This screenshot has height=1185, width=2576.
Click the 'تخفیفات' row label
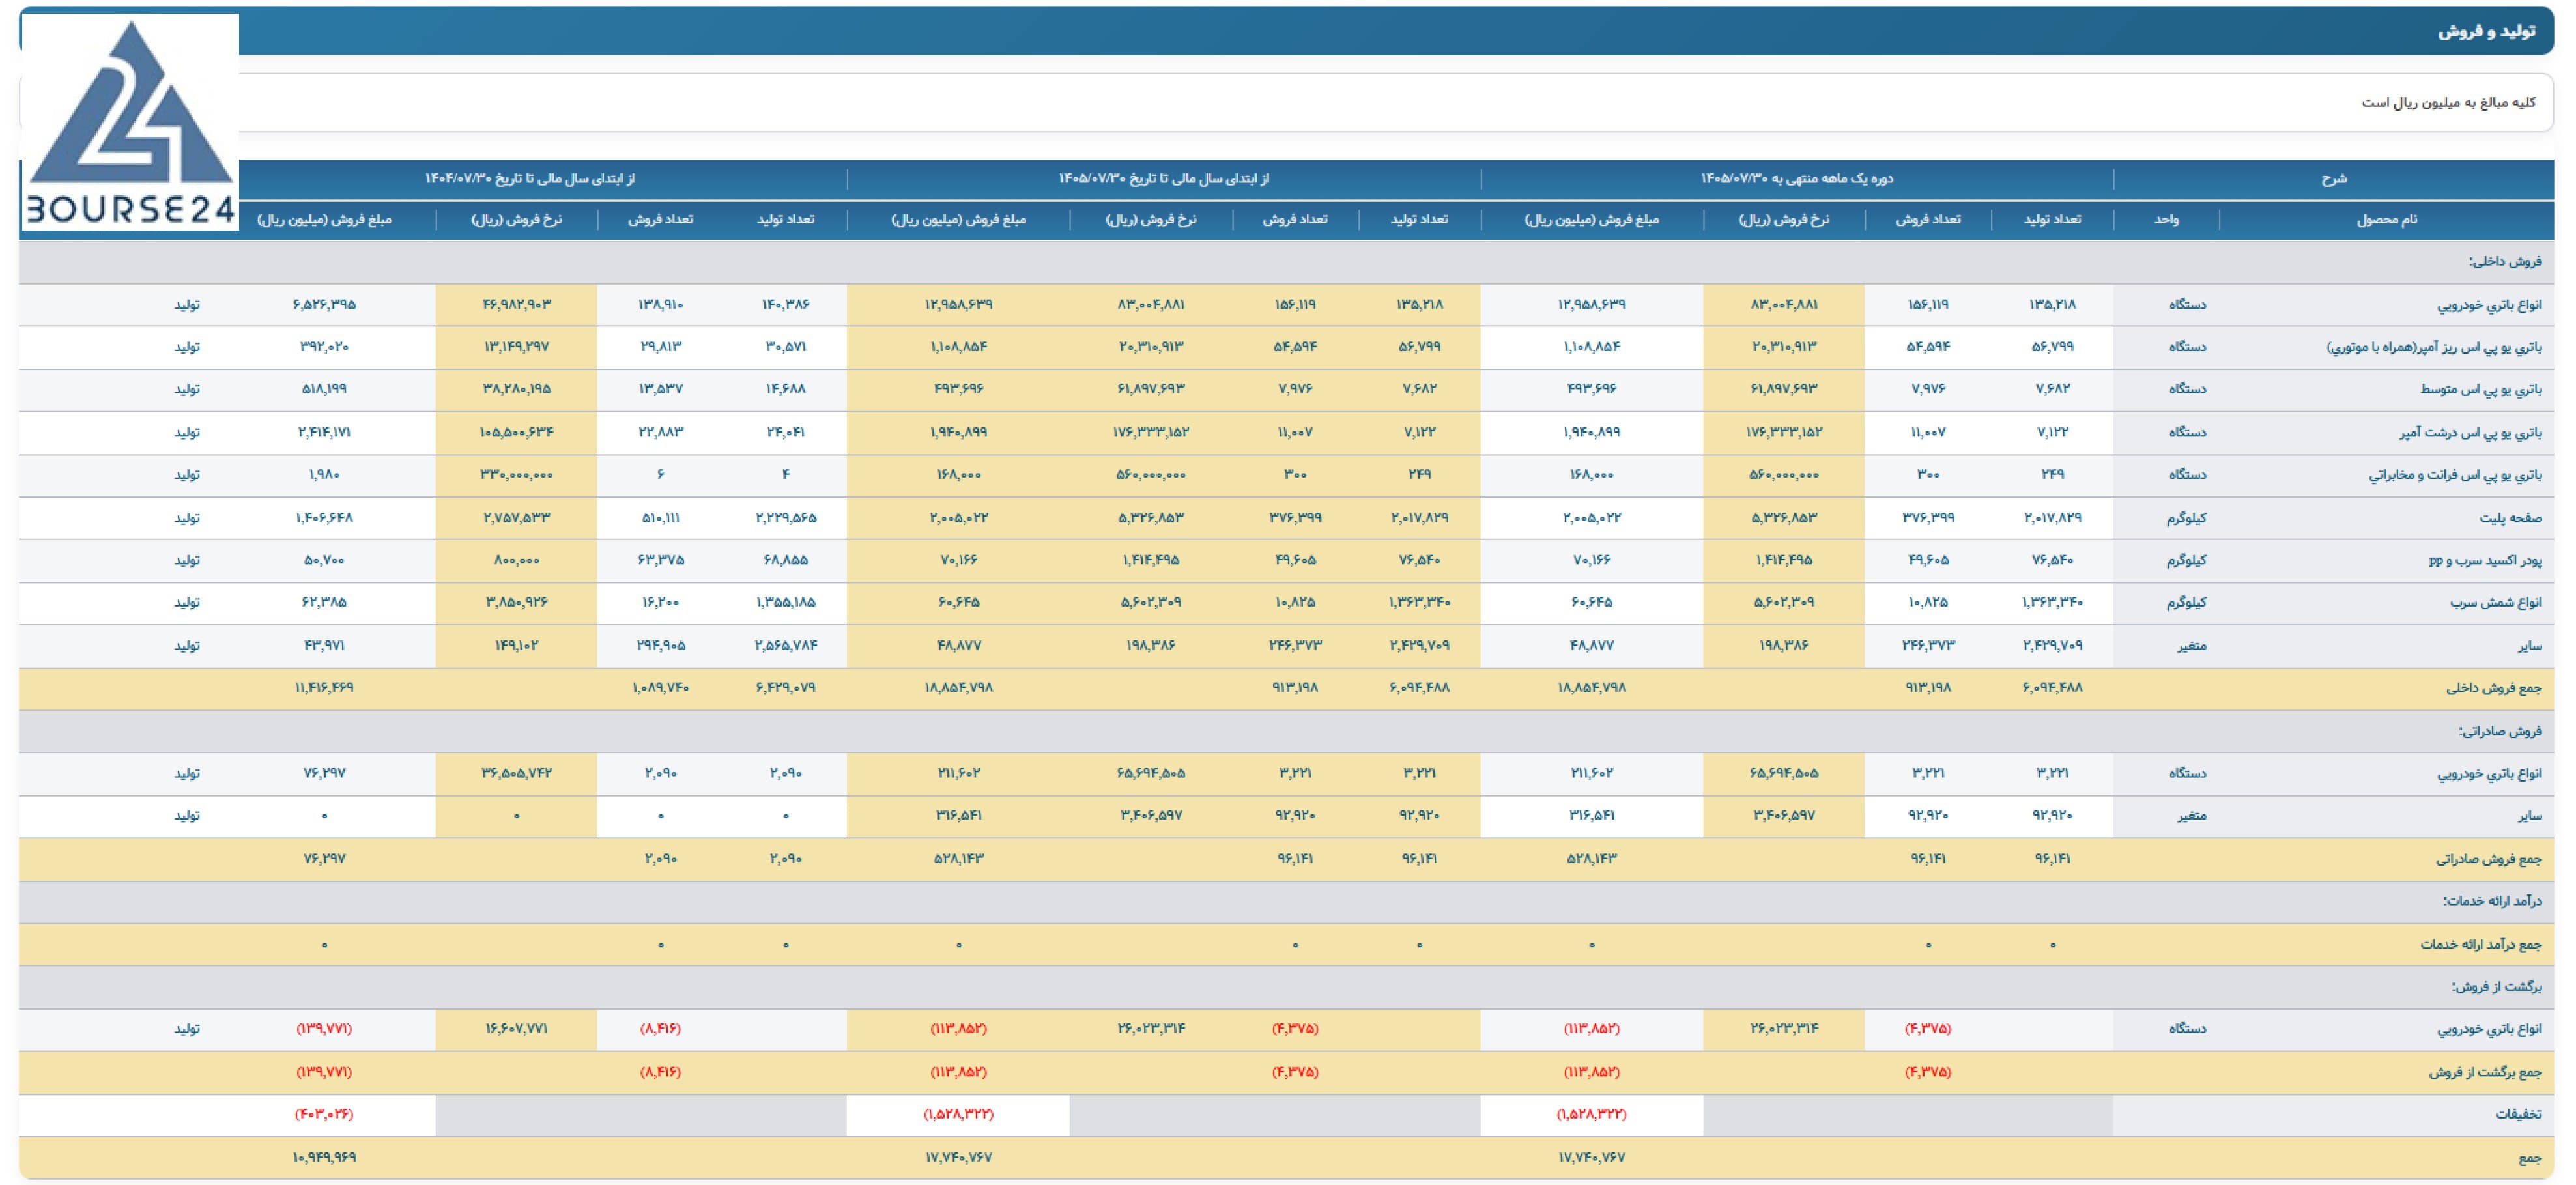coord(2518,1114)
